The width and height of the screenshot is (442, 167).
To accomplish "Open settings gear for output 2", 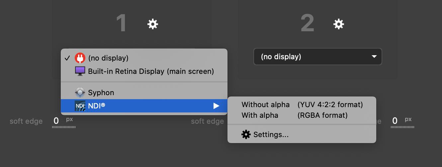I will pyautogui.click(x=338, y=24).
